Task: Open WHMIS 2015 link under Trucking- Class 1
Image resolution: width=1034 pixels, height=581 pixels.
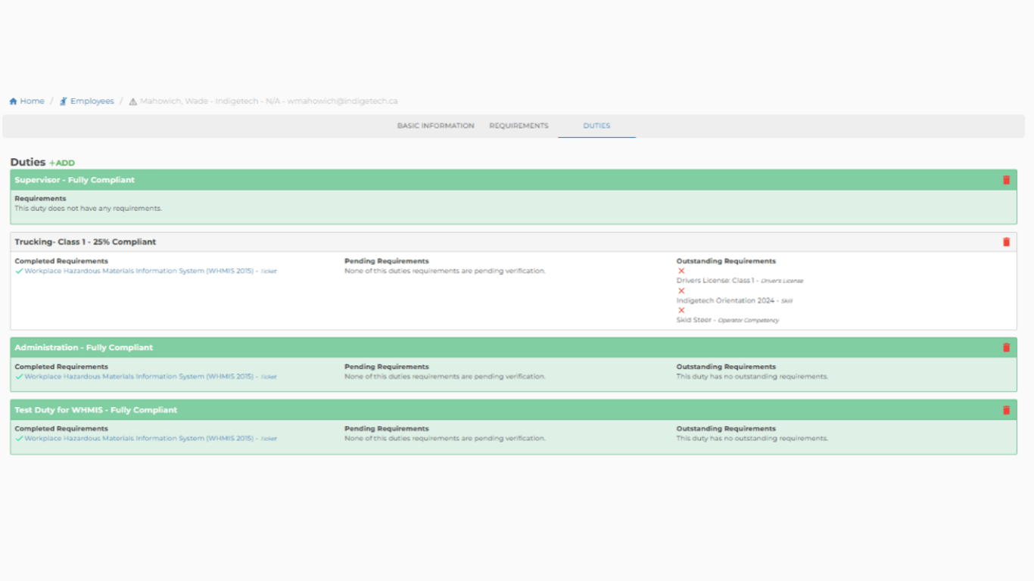Action: [x=139, y=271]
